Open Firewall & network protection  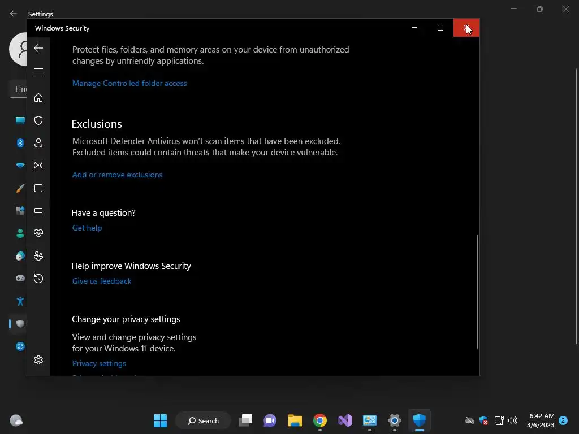(38, 166)
